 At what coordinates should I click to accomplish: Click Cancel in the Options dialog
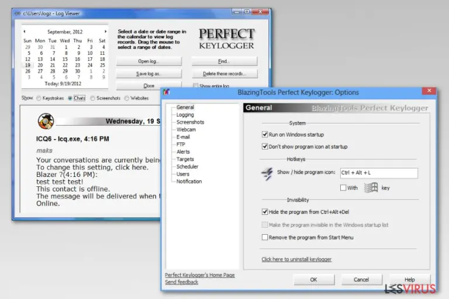(361, 279)
